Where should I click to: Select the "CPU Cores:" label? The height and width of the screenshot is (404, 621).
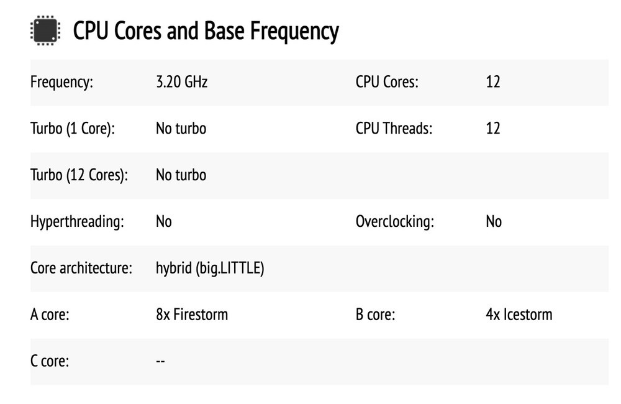[387, 82]
